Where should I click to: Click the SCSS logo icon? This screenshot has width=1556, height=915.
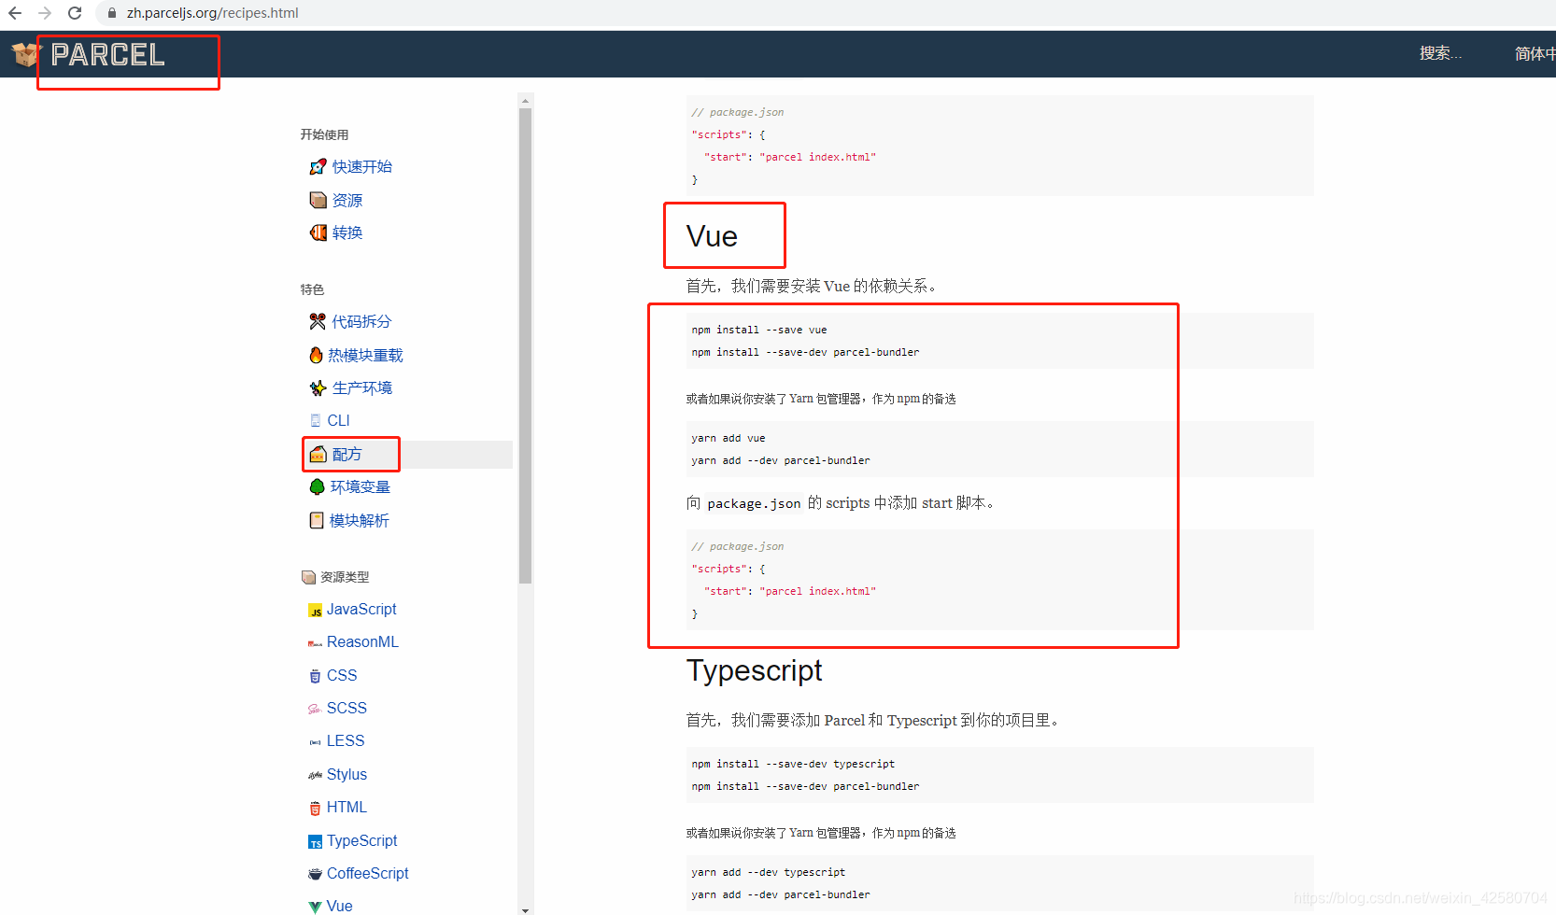pos(315,709)
